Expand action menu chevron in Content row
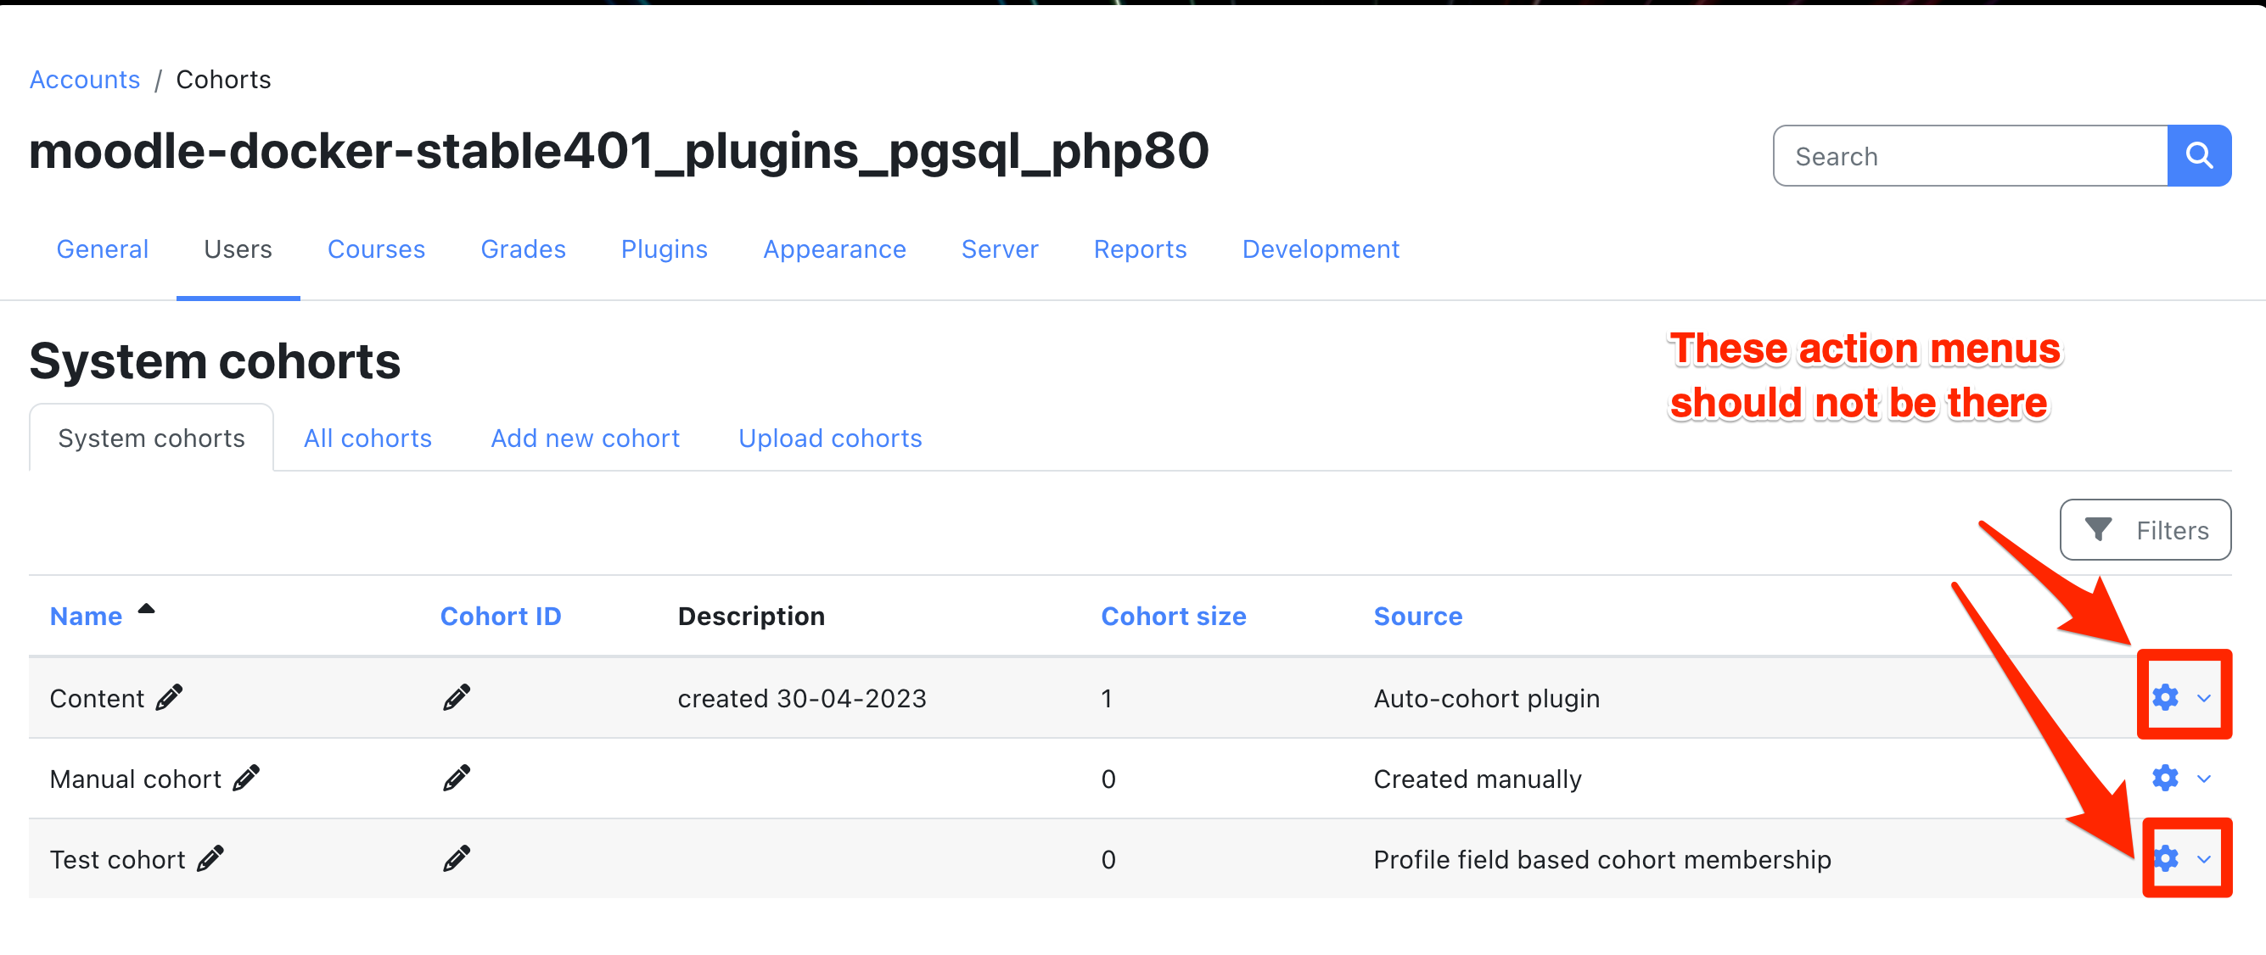This screenshot has height=955, width=2266. click(x=2203, y=698)
